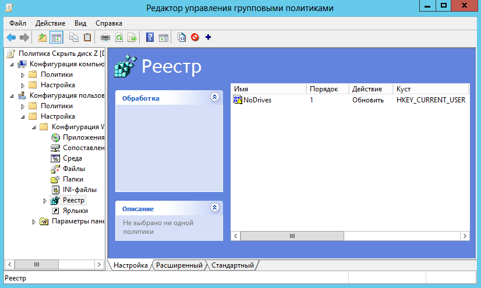481x288 pixels.
Task: Expand Политики under Конфигурация компьютера
Action: pyautogui.click(x=23, y=74)
